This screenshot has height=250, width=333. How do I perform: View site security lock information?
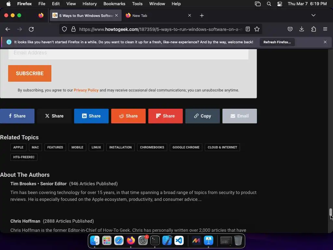pos(73,29)
